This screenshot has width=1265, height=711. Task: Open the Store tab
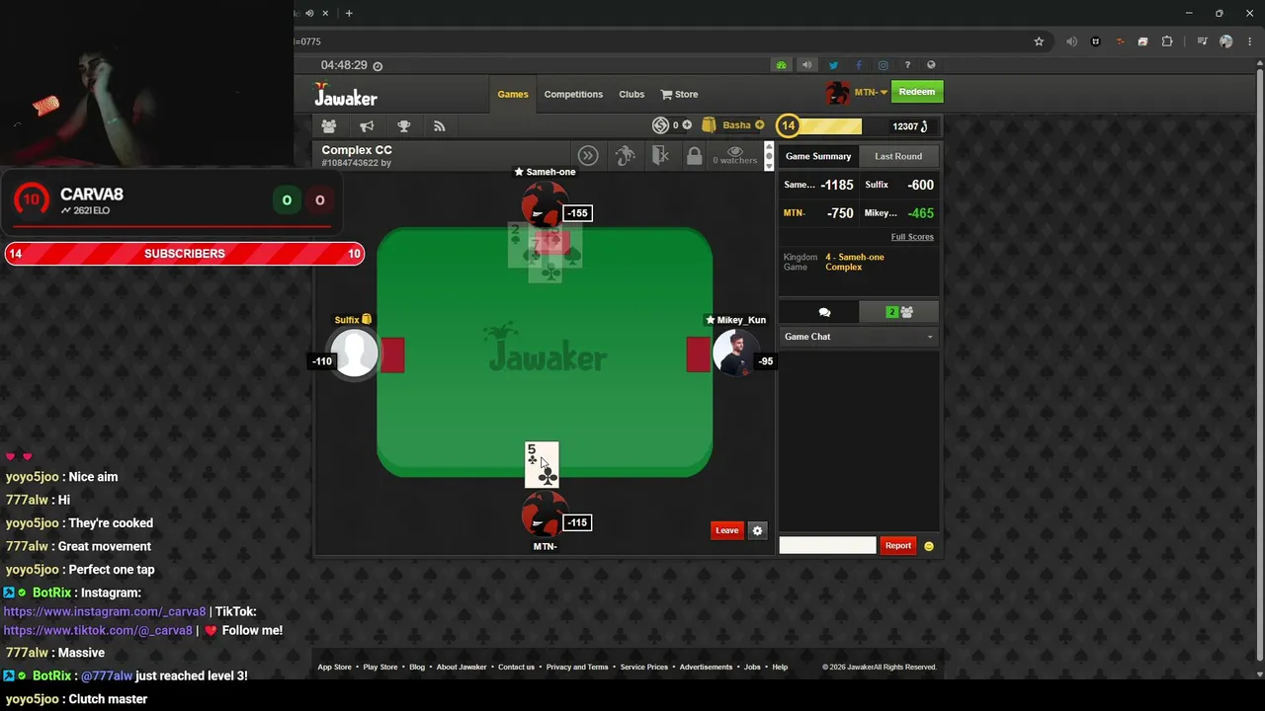[x=679, y=94]
